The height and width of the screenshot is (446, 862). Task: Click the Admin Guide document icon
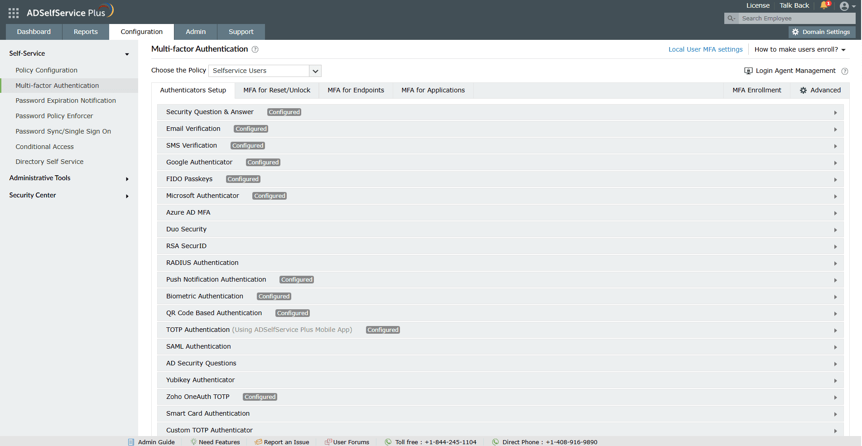(131, 442)
